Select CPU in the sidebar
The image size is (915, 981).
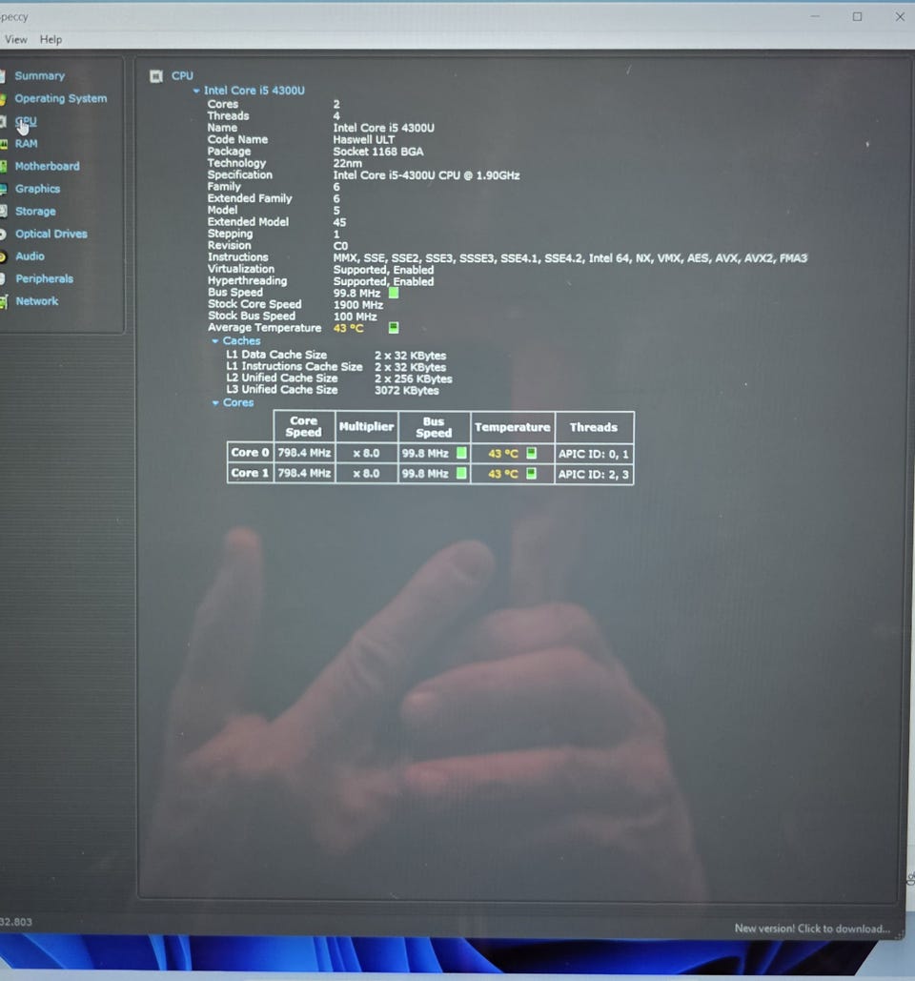pos(26,121)
